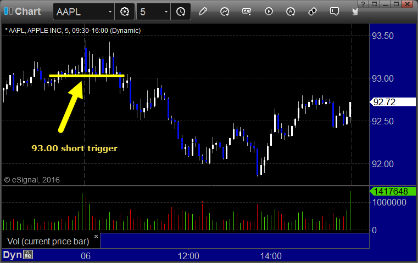Click the 92.00 price axis label
This screenshot has height=263, width=418.
tap(382, 164)
